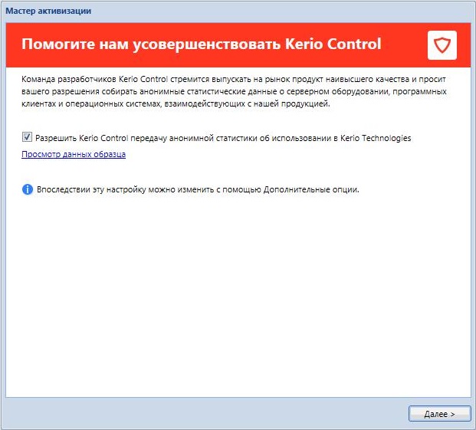Click the label 'Разрешить Kerio Control передачу анонимной статистики'
Screen dimensions: 476x430
pyautogui.click(x=223, y=138)
